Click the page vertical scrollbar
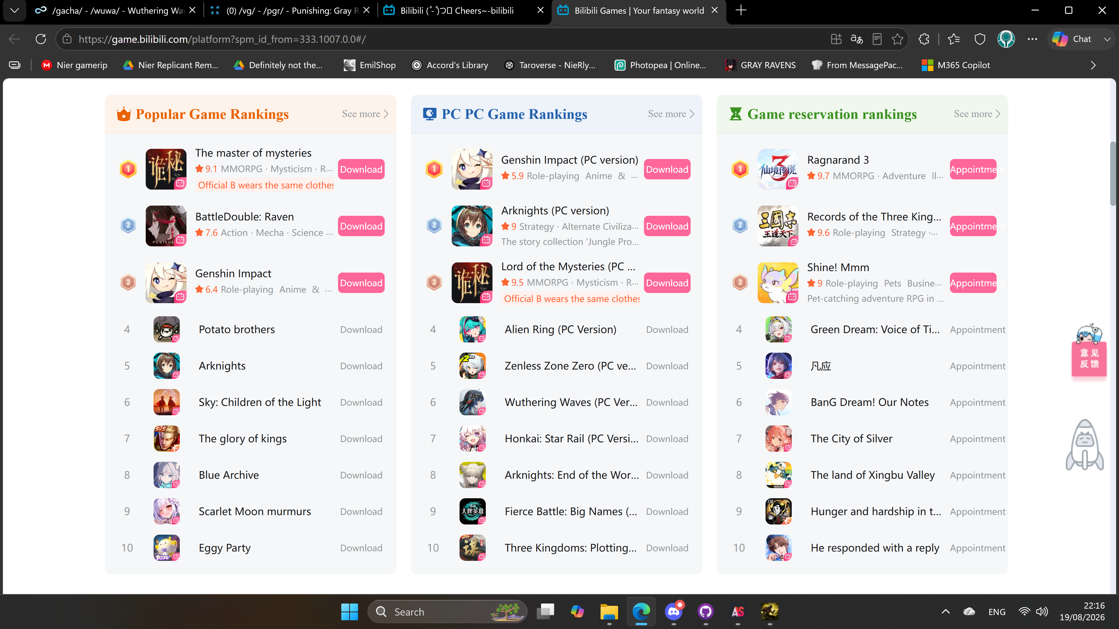Screen dimensions: 1119x629 pyautogui.click(x=1113, y=174)
